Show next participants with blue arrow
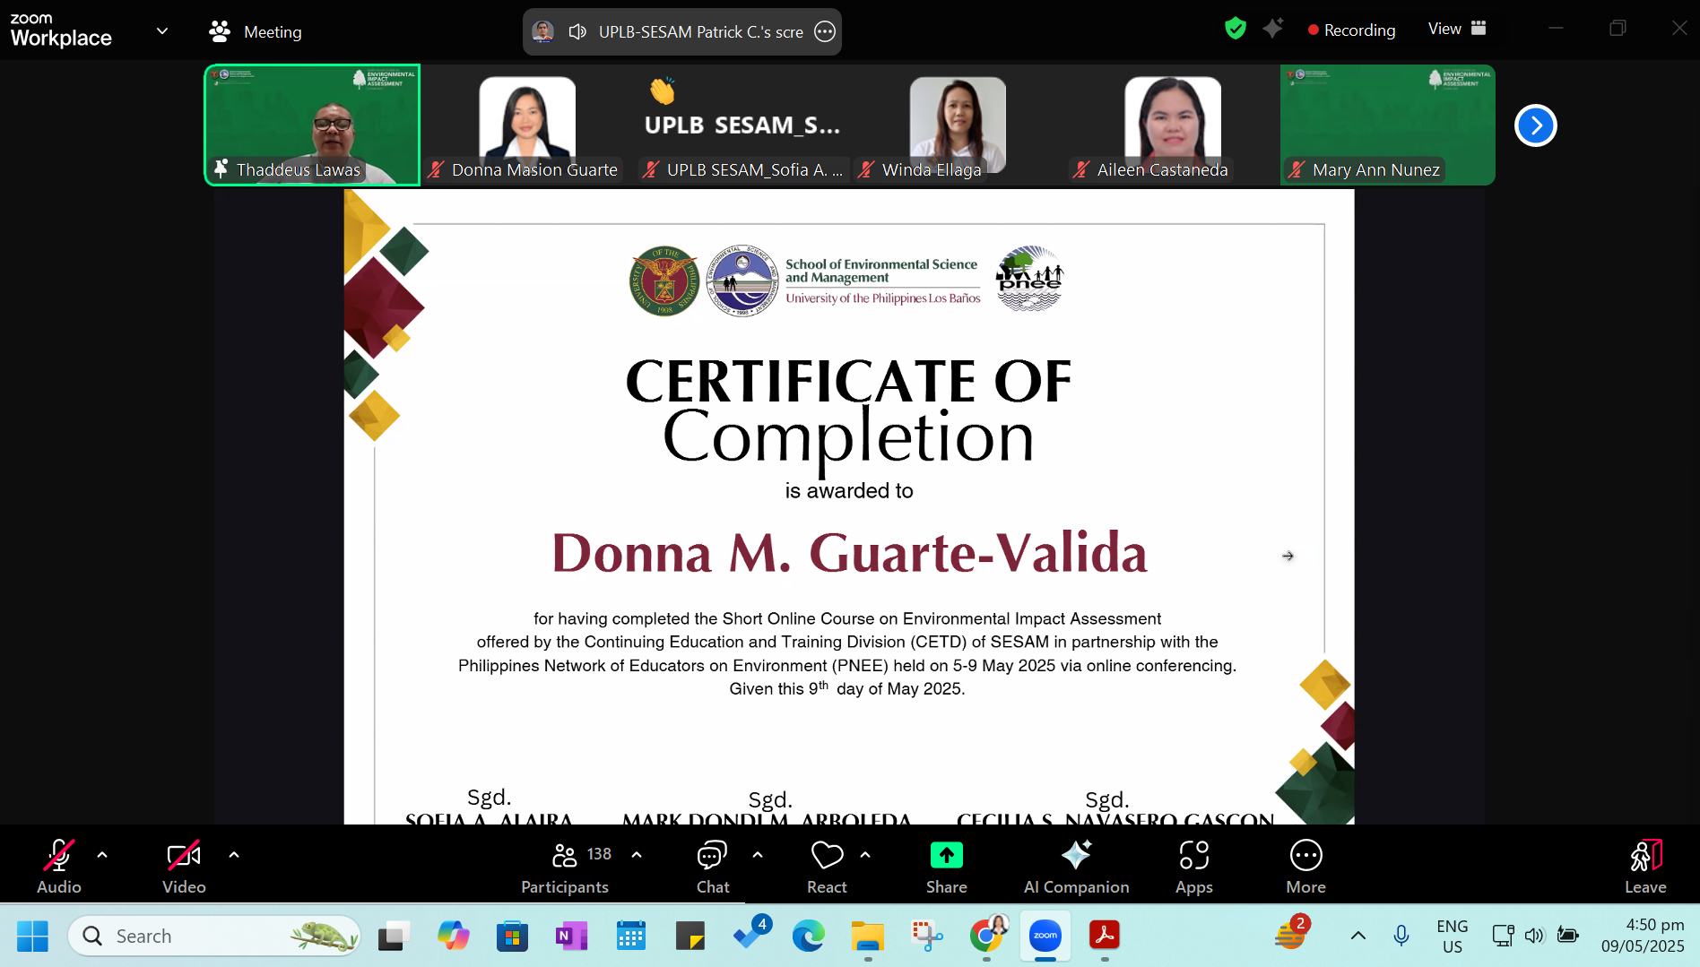This screenshot has width=1700, height=967. tap(1535, 125)
